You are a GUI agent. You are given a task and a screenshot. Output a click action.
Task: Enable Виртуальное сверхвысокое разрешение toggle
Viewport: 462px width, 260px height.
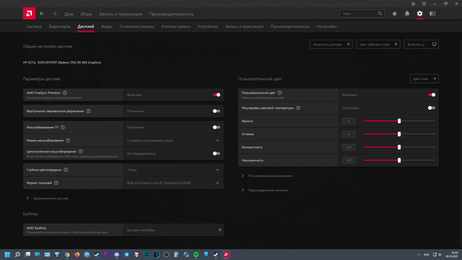216,111
